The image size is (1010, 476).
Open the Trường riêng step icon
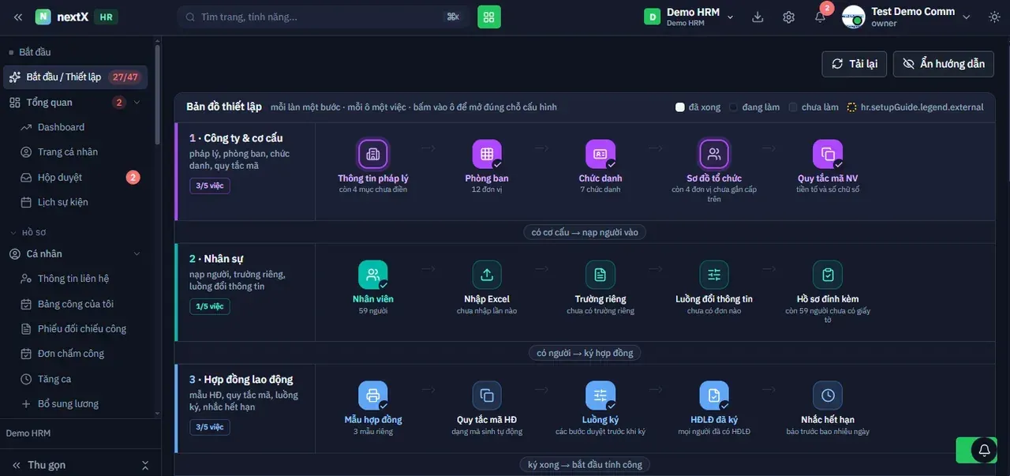point(600,275)
